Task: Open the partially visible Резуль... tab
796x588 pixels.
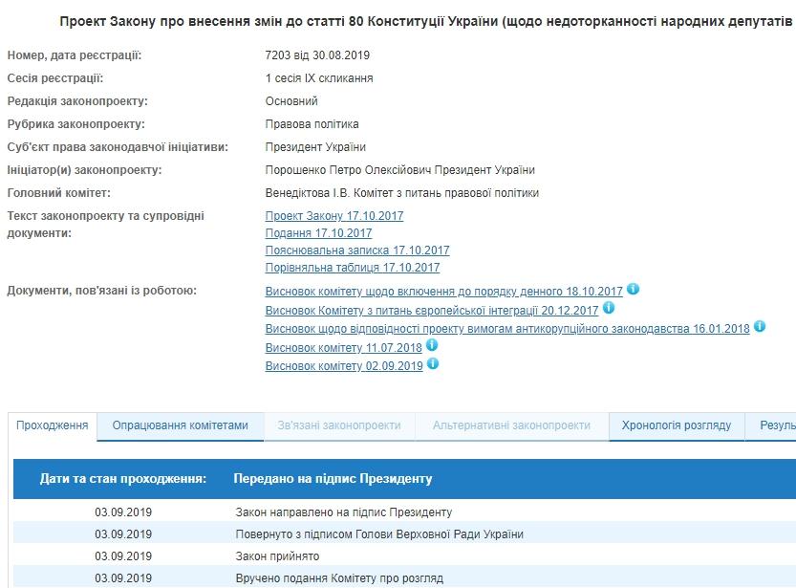Action: 776,425
